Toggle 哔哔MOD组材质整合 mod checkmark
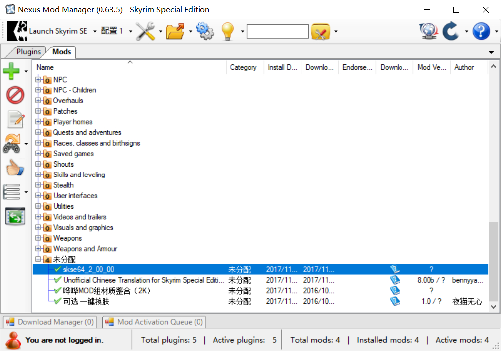501x351 pixels. click(x=58, y=291)
